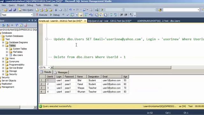
Task: Open the find combo box dropdown arrow
Action: click(198, 10)
